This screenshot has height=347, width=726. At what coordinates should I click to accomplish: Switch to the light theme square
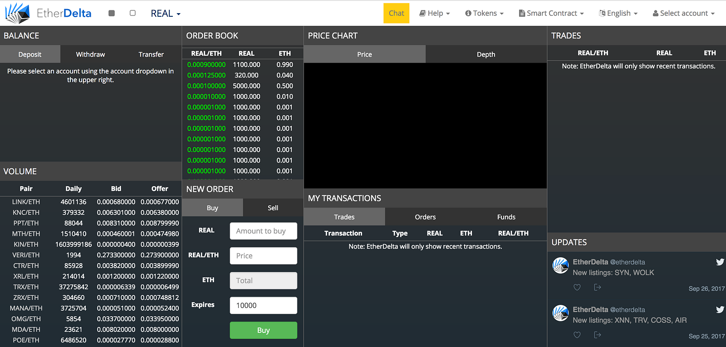(x=132, y=13)
